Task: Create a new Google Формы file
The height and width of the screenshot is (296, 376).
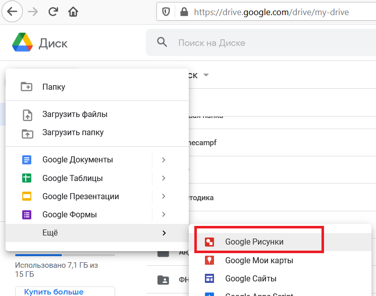Action: point(79,214)
